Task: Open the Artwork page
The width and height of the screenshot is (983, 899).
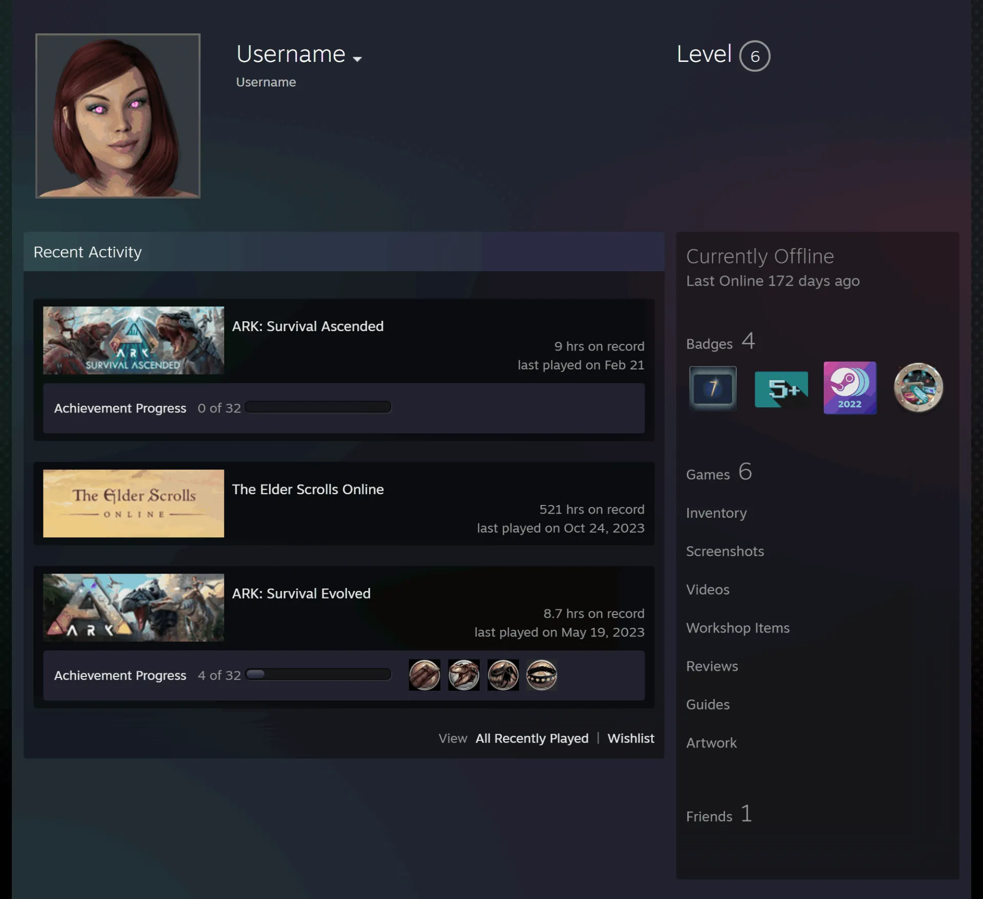Action: pyautogui.click(x=711, y=743)
